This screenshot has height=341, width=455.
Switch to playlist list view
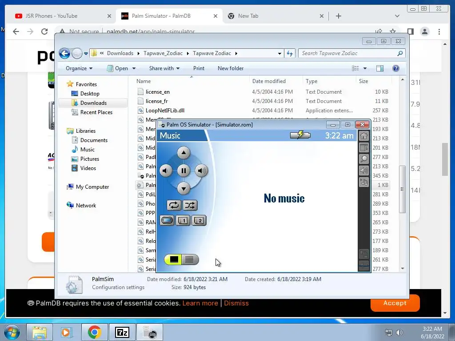(190, 259)
